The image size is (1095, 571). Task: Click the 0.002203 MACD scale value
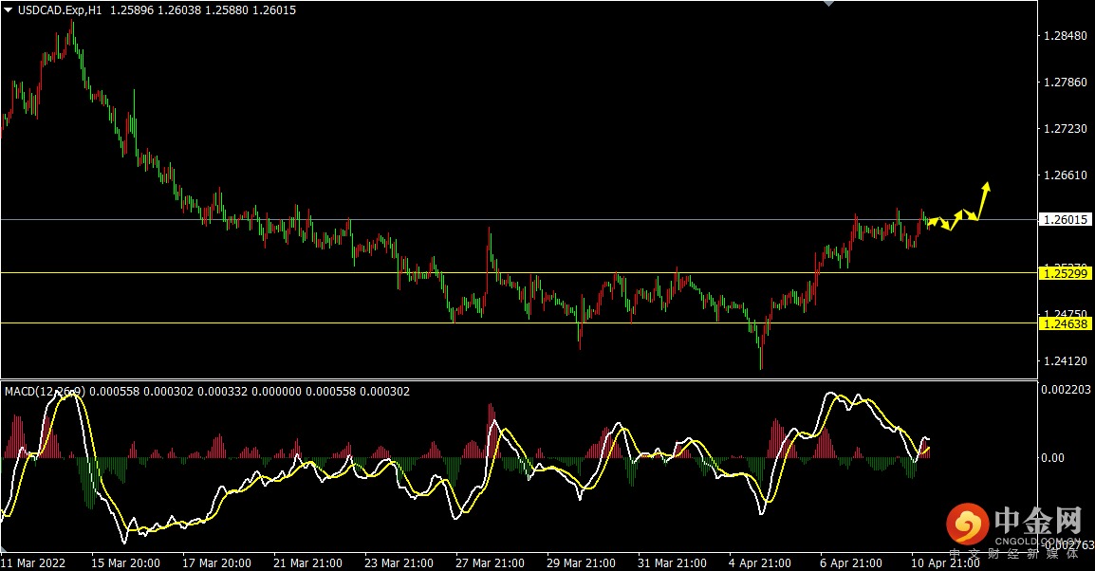tap(1067, 390)
